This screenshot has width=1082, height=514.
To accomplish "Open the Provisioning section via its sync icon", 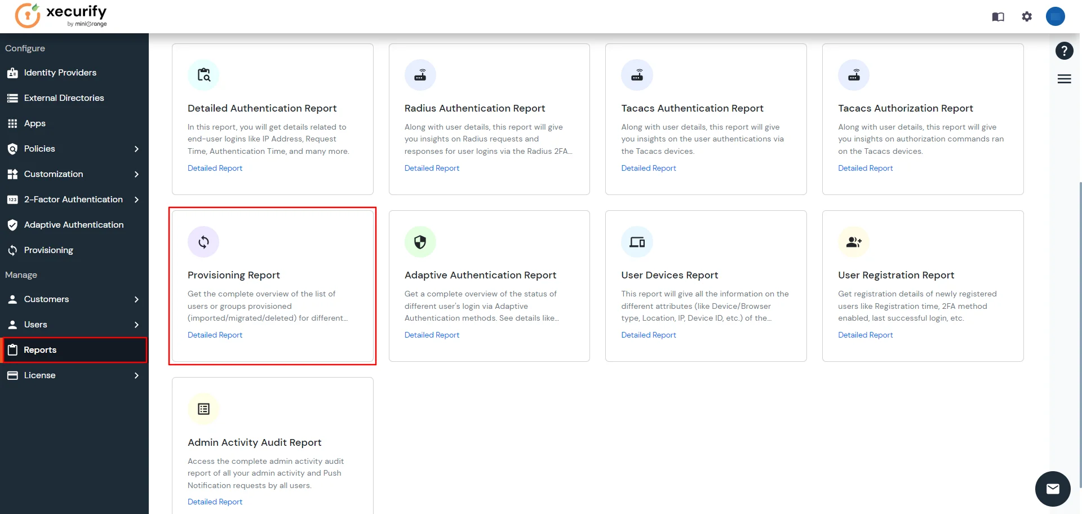I will click(x=12, y=250).
